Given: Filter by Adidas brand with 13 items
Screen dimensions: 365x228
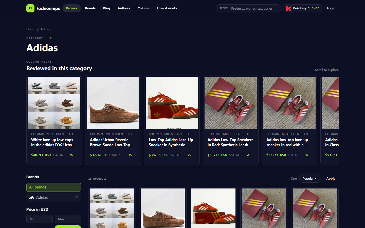Looking at the screenshot, I should [x=54, y=197].
